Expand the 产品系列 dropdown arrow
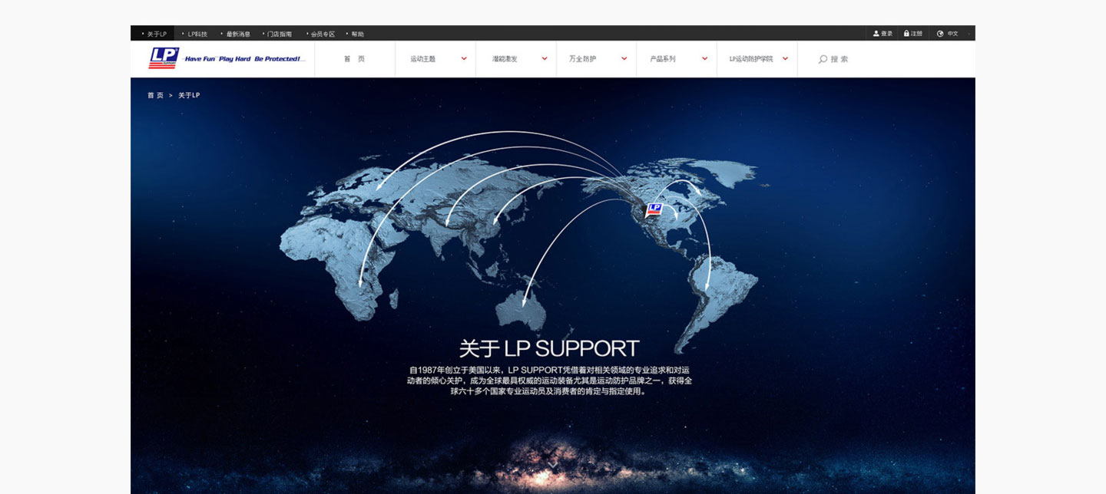 705,59
